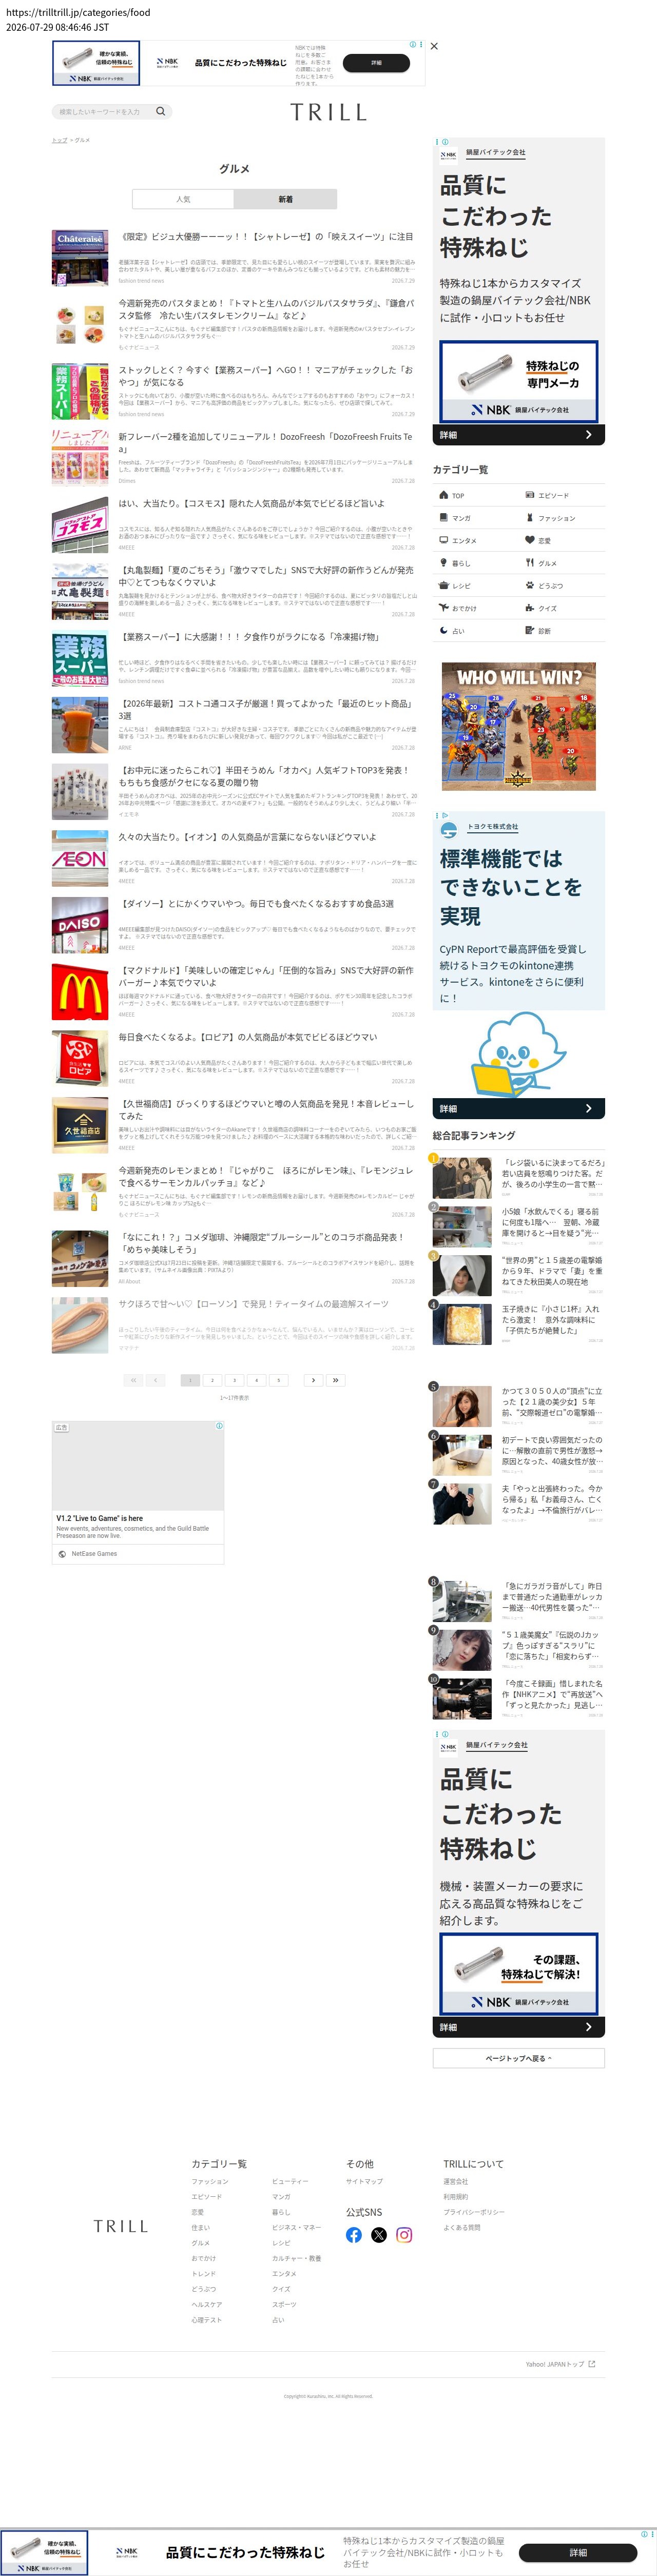Open footer プライバシーポリシー link
This screenshot has width=657, height=2576.
(474, 2212)
